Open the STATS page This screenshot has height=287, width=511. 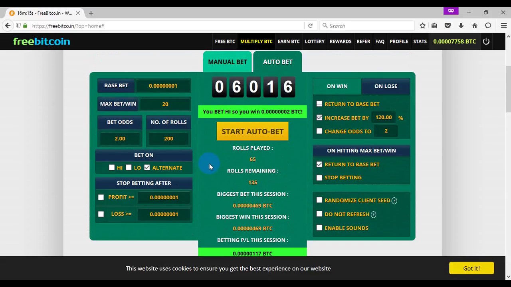420,41
